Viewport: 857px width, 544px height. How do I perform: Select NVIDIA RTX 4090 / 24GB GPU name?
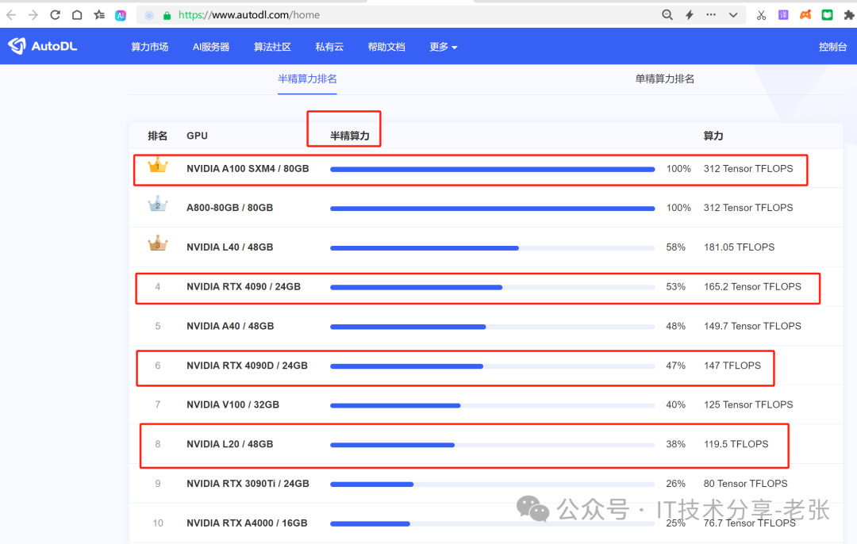pos(244,287)
